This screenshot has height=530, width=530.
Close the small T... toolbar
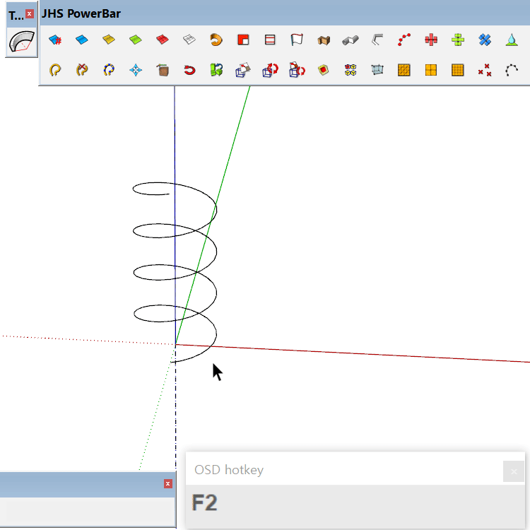pos(30,14)
